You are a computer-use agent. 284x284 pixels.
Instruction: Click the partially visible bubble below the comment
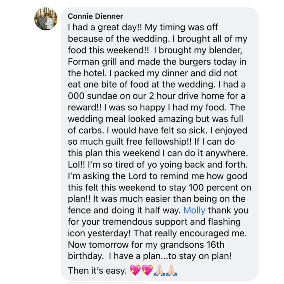pos(106,283)
